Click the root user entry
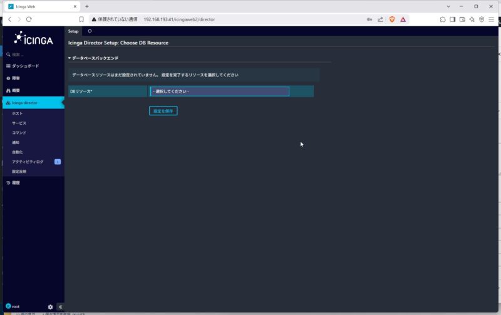501x315 pixels. (x=13, y=306)
